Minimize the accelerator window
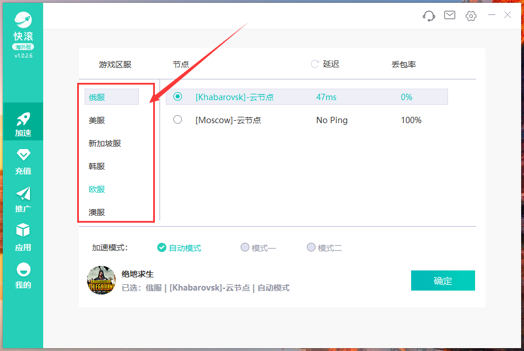 pos(492,15)
